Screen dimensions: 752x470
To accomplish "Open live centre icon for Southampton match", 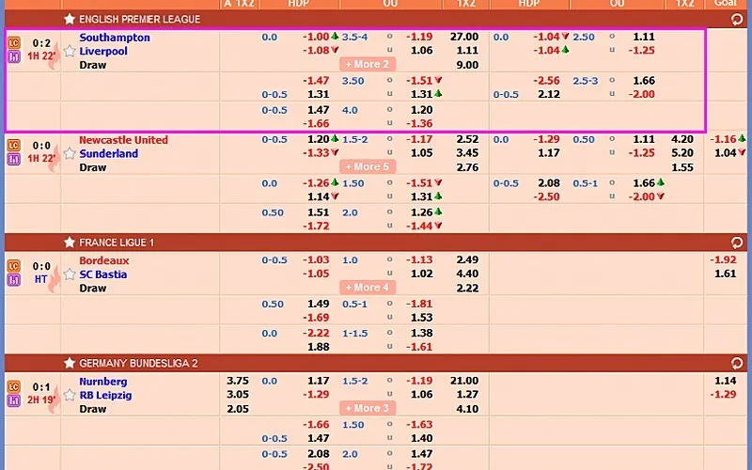I will [x=14, y=43].
